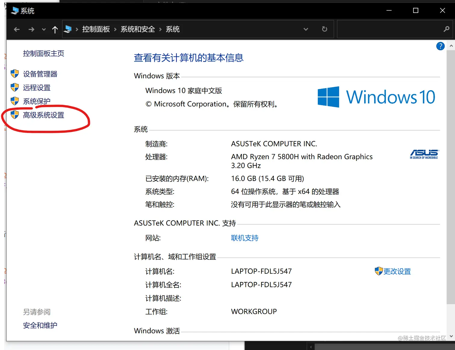The image size is (455, 350).
Task: Select the computer name LAPTOP-FDL5J547 value
Action: pos(261,271)
